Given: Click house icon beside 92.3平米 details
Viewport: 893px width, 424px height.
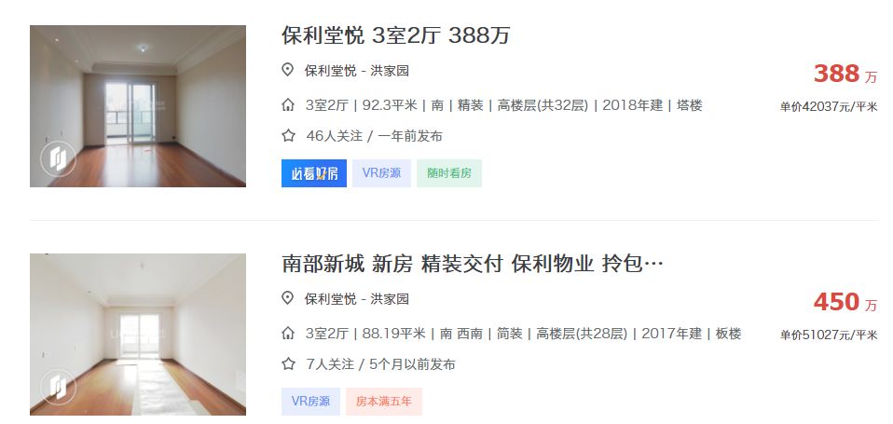Looking at the screenshot, I should (288, 105).
